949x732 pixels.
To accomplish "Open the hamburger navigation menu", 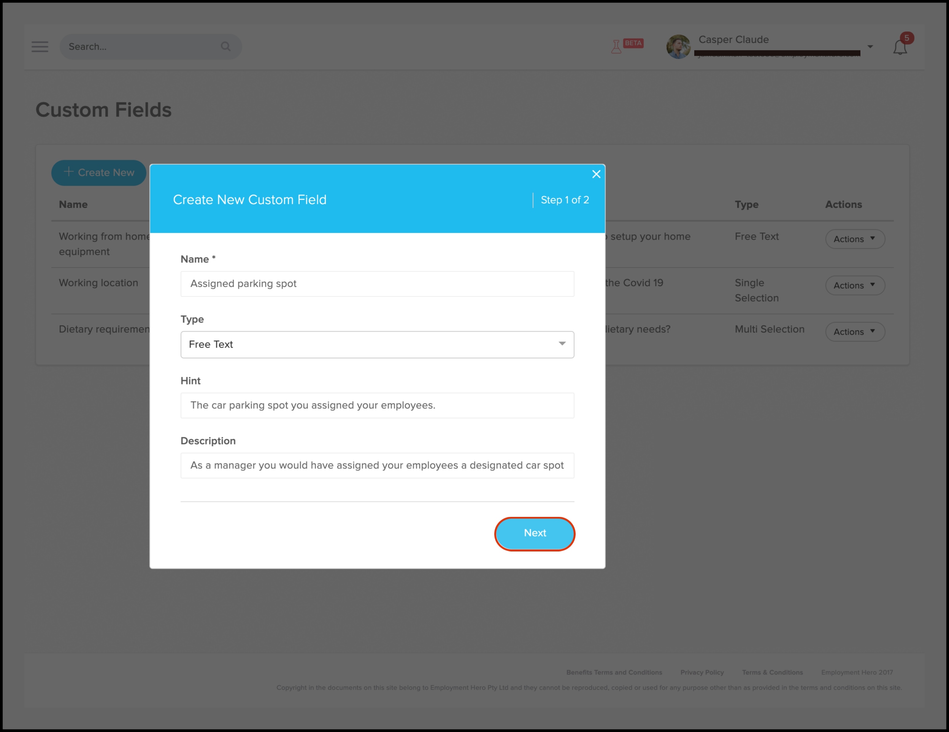I will coord(40,46).
